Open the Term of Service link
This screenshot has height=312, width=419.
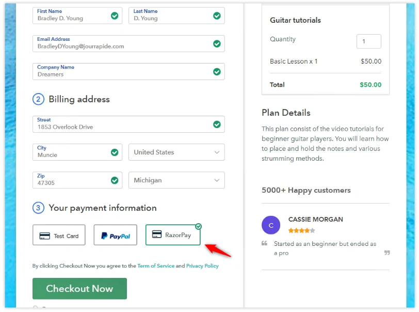click(x=156, y=266)
